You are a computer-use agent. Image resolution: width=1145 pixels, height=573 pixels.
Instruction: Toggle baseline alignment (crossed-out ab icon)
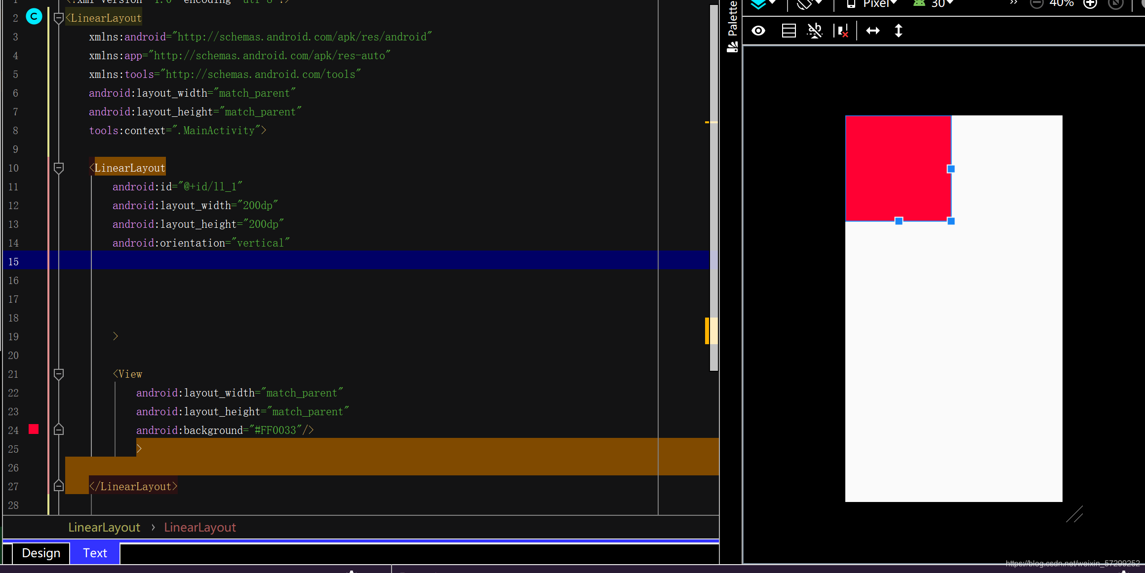815,31
